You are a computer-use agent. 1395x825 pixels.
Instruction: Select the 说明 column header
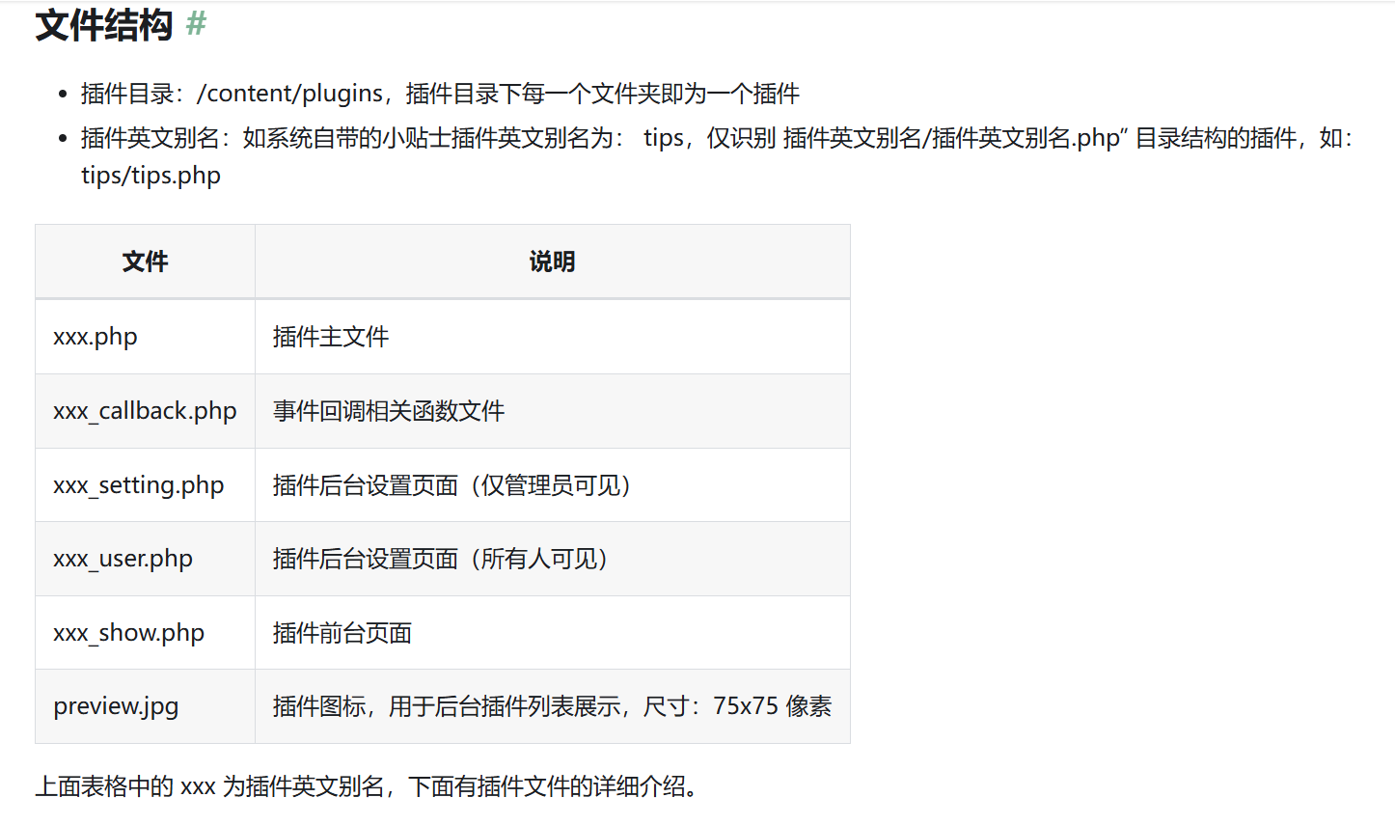pos(552,261)
